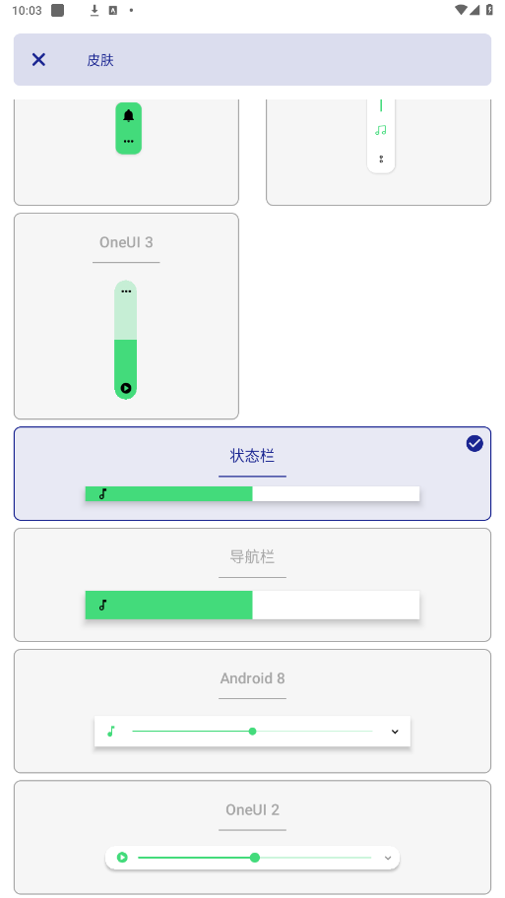Click the music note icon in 状态栏 bar

click(x=103, y=493)
